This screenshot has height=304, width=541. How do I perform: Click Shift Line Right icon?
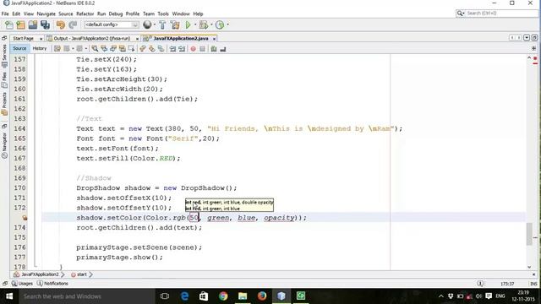click(182, 49)
